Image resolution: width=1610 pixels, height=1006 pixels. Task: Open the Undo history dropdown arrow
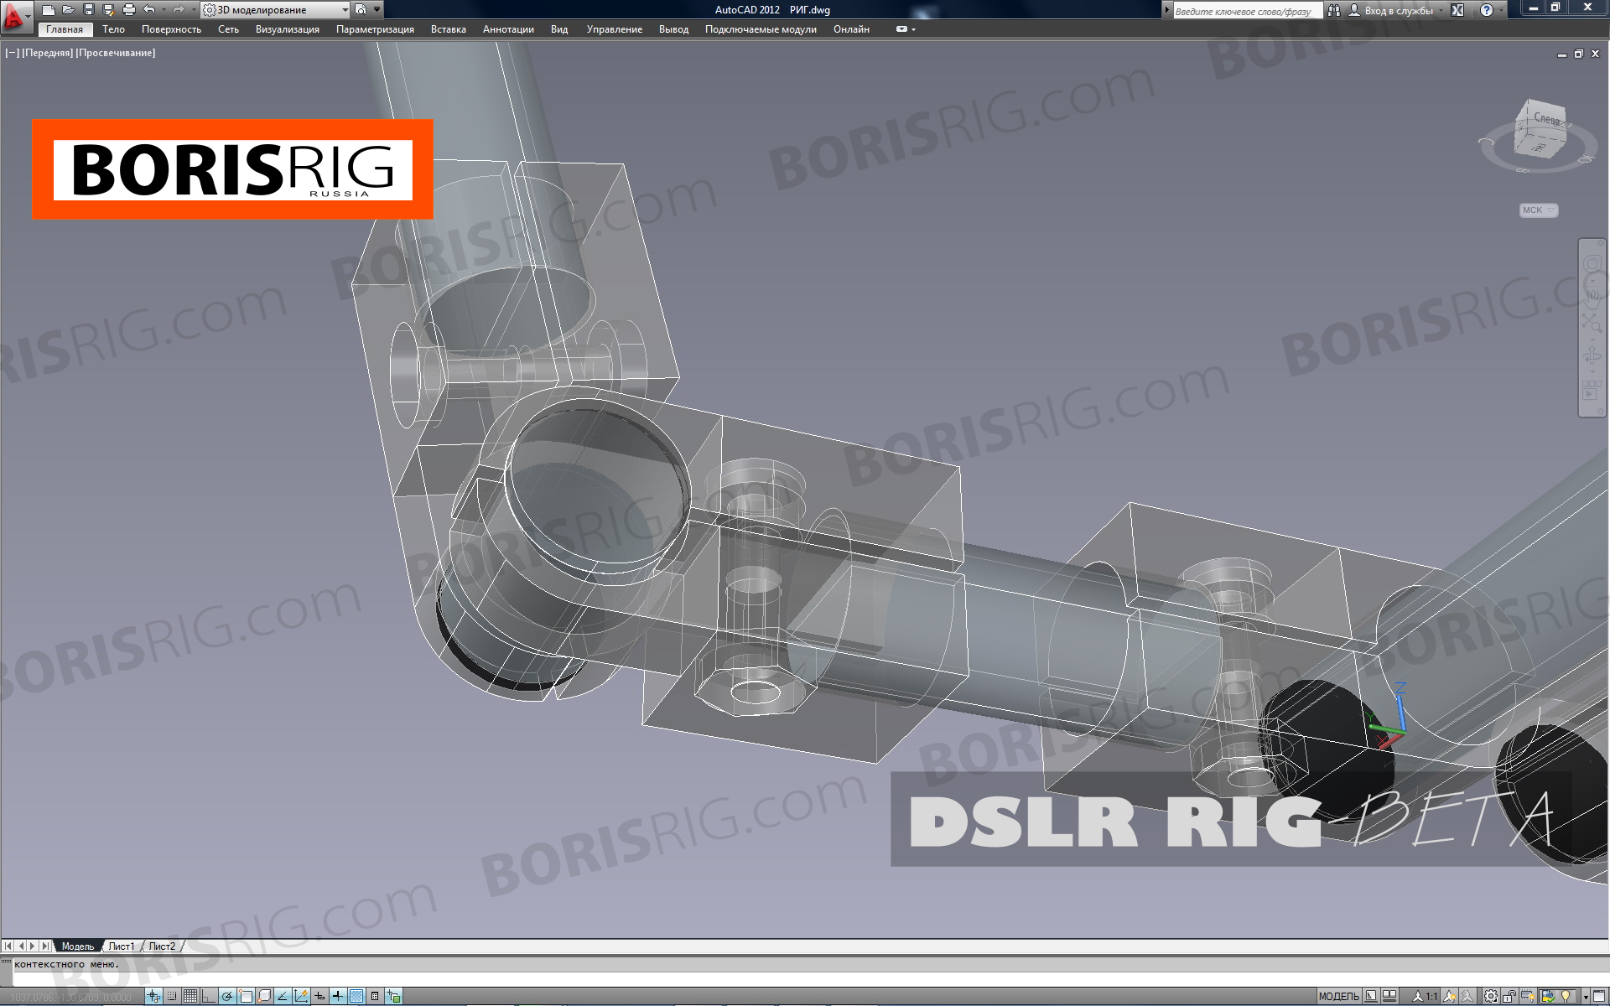(163, 10)
